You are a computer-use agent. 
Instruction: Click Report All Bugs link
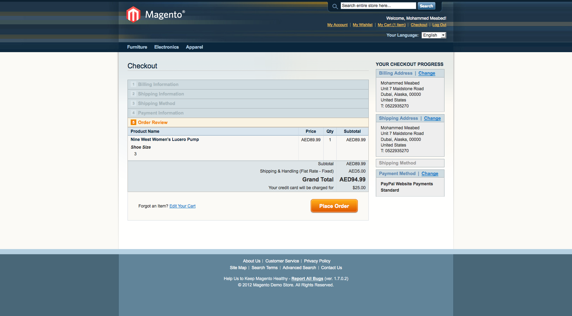307,279
